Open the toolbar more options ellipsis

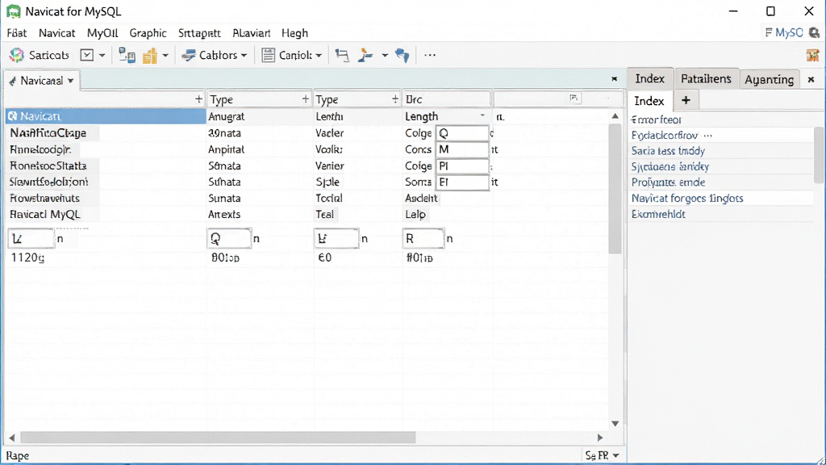coord(430,55)
